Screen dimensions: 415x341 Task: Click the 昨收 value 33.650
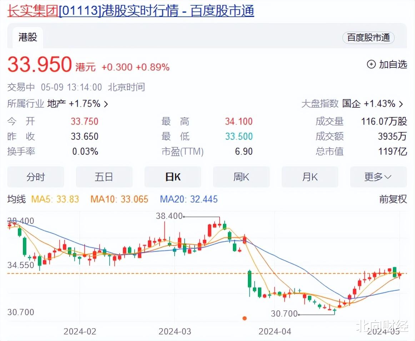(84, 136)
